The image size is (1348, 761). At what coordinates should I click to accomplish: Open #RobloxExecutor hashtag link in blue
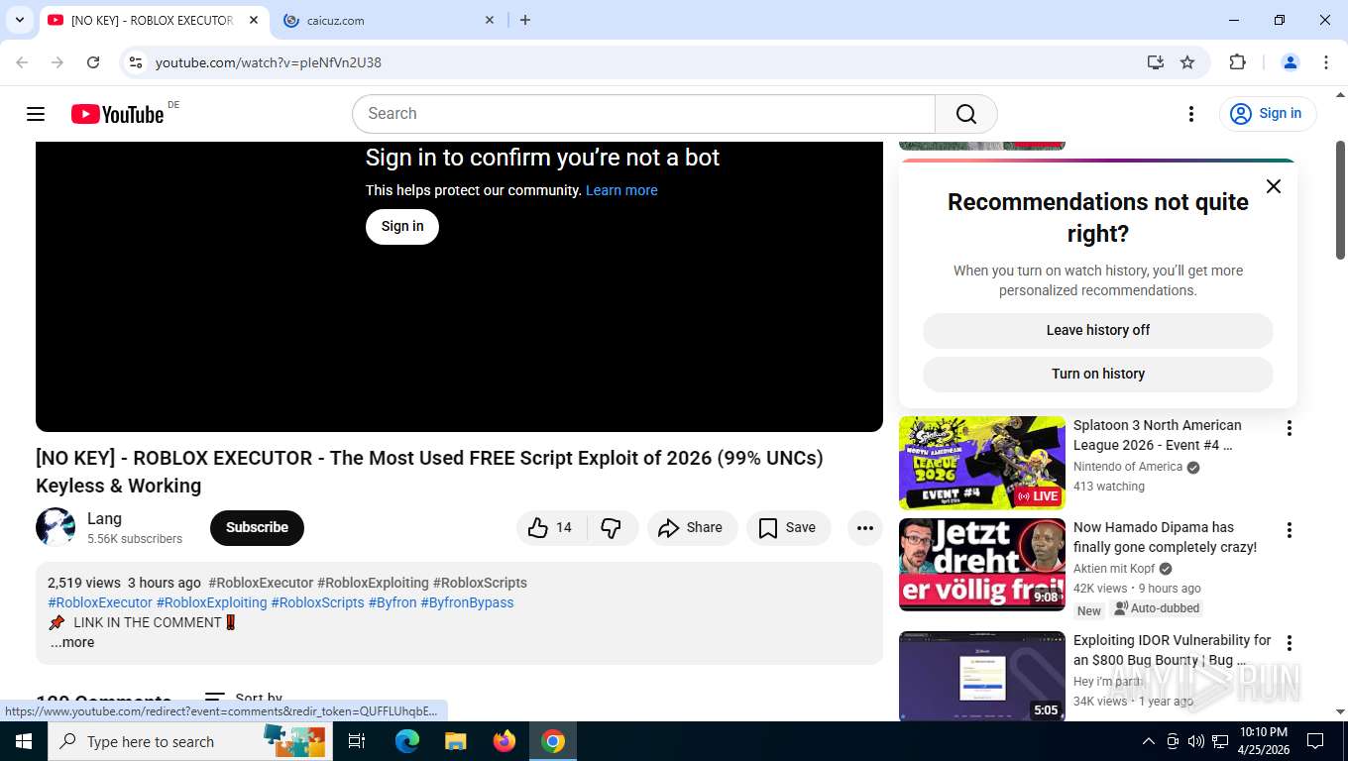pyautogui.click(x=100, y=602)
